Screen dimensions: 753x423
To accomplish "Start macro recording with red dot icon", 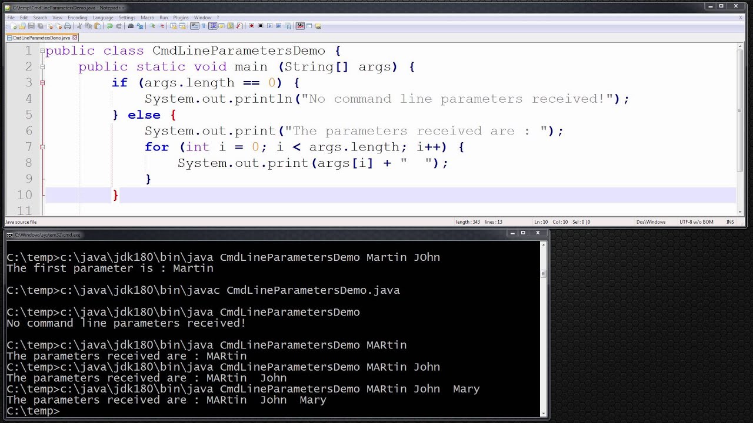I will click(x=251, y=26).
